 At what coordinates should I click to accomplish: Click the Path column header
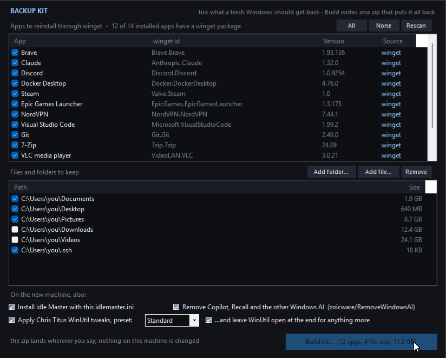(199, 187)
